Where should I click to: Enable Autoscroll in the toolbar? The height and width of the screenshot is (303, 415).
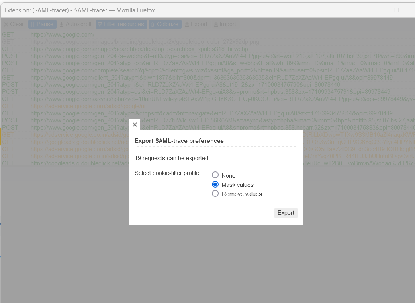[x=75, y=24]
